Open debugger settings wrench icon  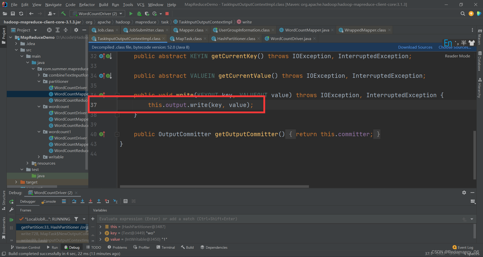tap(11, 210)
